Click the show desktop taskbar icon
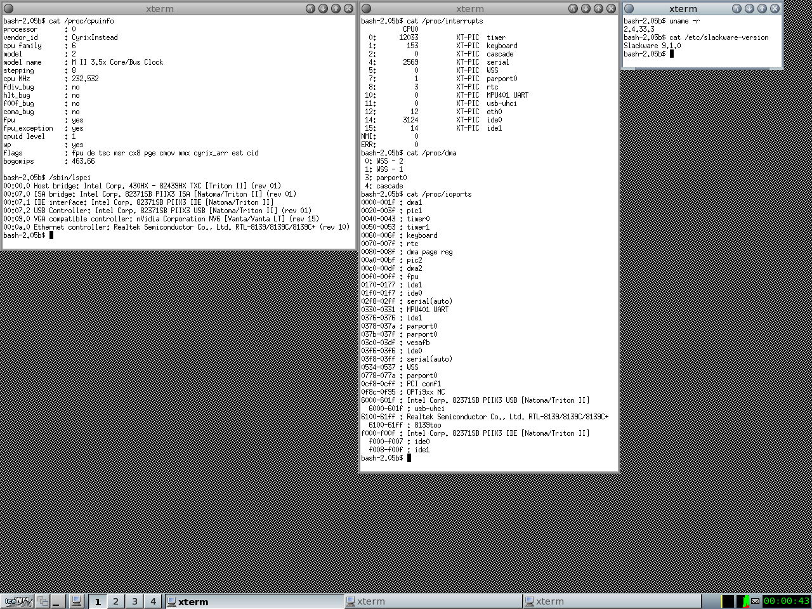This screenshot has width=812, height=609. (x=57, y=601)
